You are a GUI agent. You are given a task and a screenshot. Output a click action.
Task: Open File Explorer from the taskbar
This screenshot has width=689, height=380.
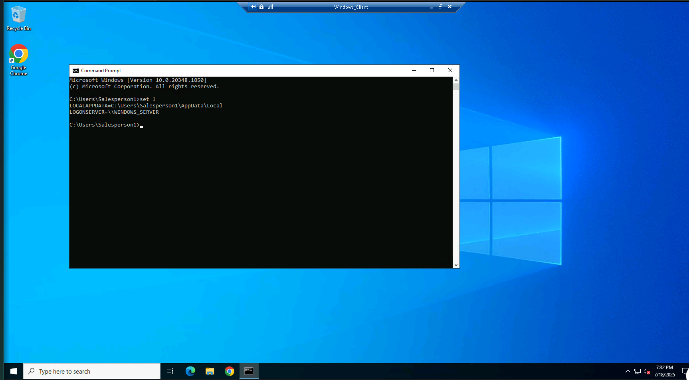tap(210, 371)
